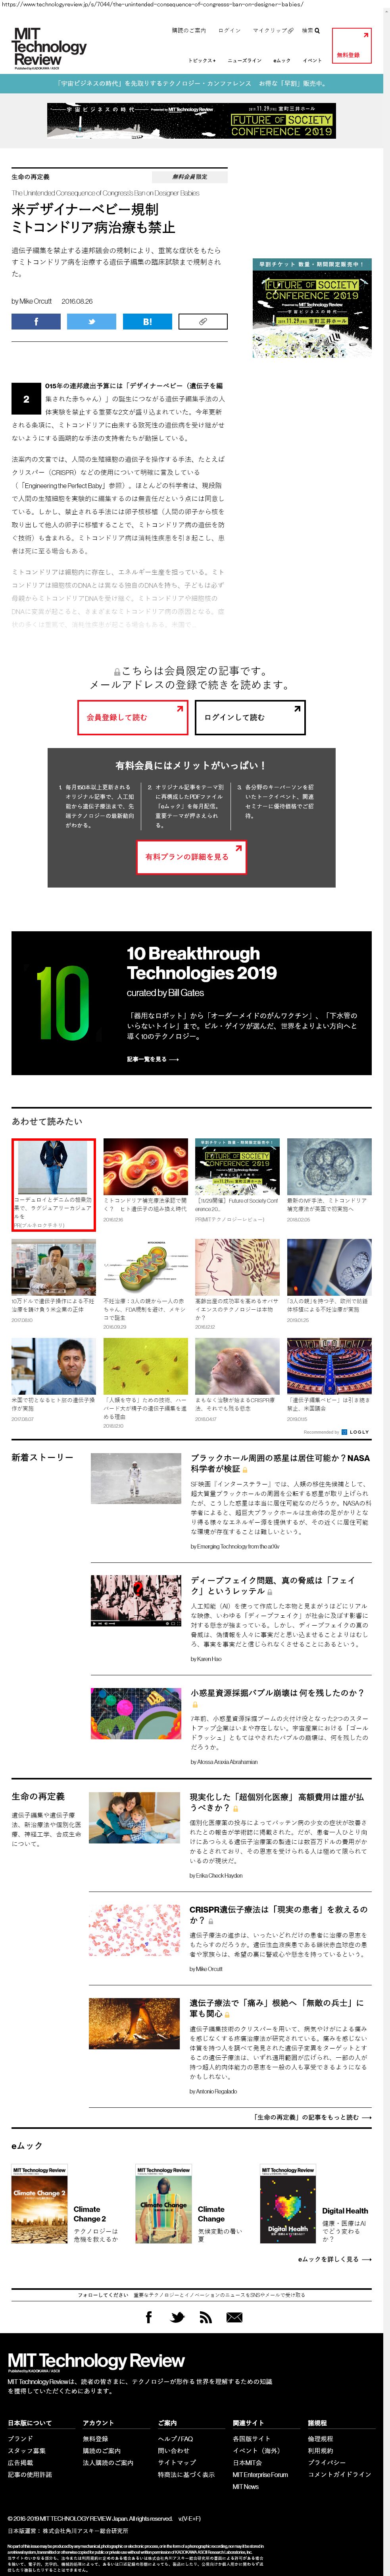390x2576 pixels.
Task: Share article via Facebook button
Action: pyautogui.click(x=36, y=322)
